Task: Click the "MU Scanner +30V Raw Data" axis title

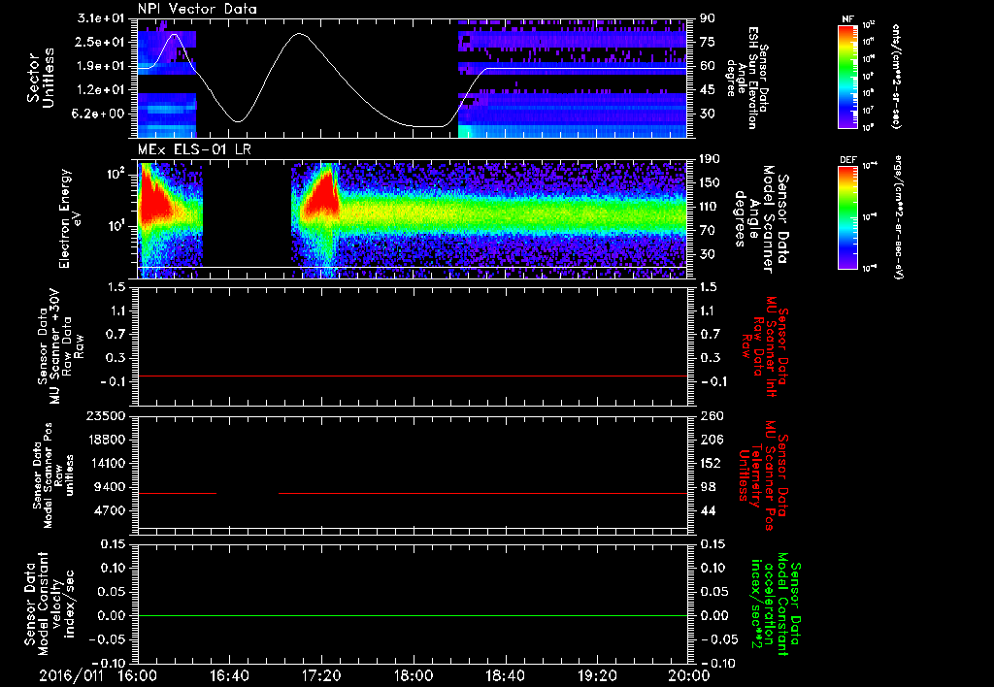Action: pyautogui.click(x=60, y=346)
